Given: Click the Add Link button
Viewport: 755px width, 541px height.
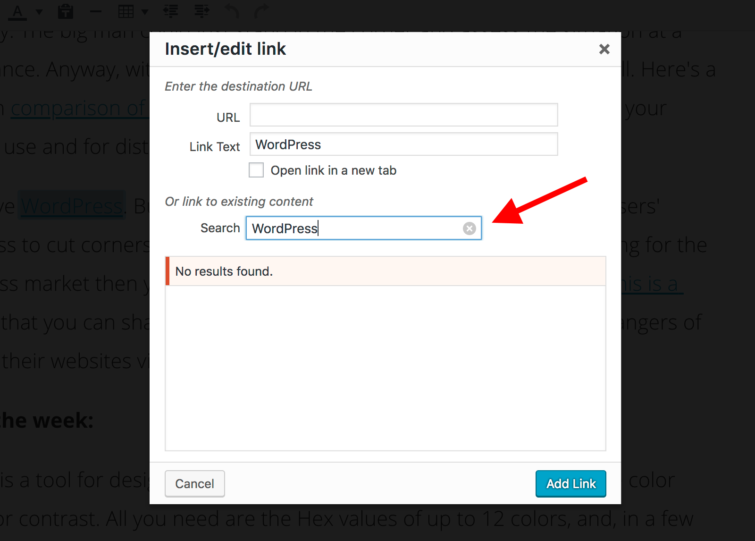Looking at the screenshot, I should pyautogui.click(x=571, y=484).
